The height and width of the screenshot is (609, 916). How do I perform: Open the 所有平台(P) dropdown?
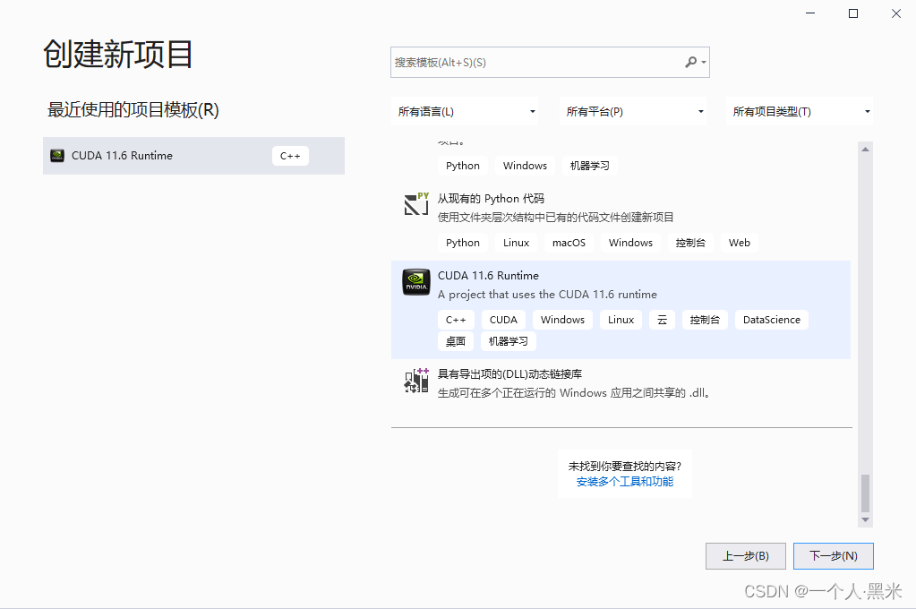tap(633, 112)
